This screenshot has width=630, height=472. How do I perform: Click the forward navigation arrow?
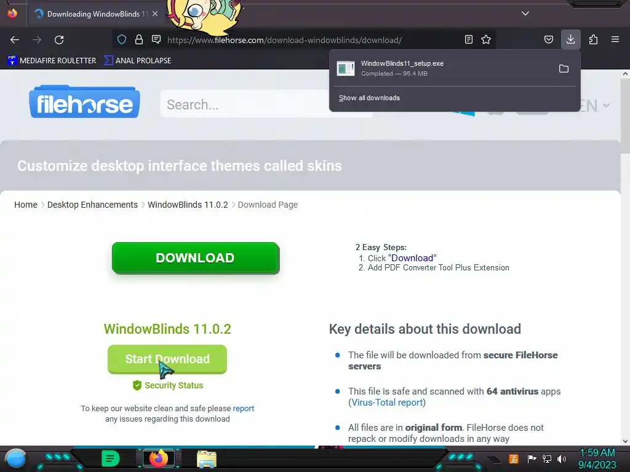(x=37, y=40)
